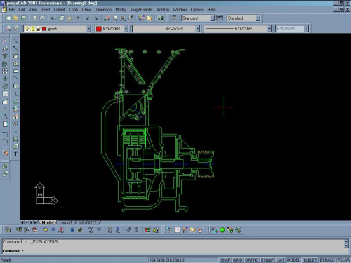
Task: Toggle MODEL space button in status bar
Action: coord(293,260)
